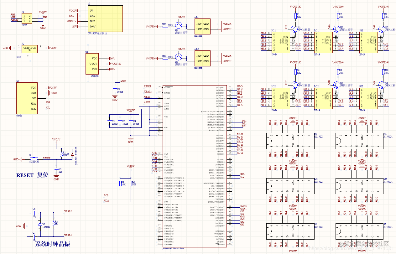Click resistor R1 10K in reset circuit

coord(62,153)
